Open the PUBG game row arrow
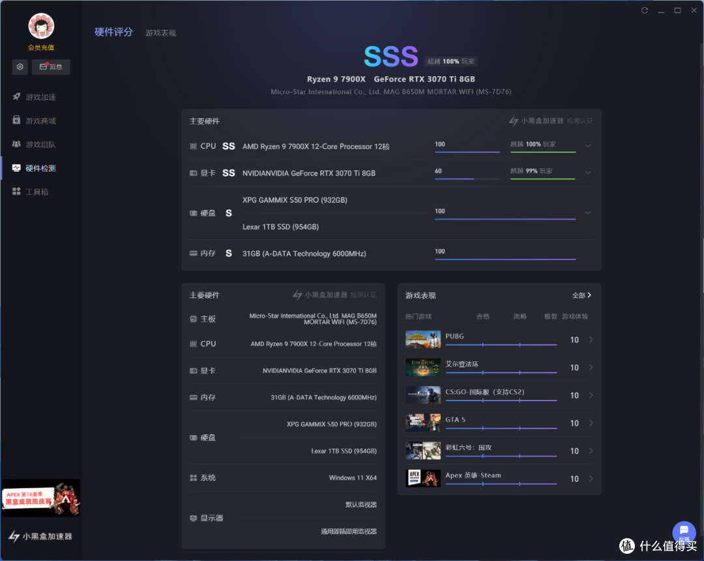The image size is (704, 561). [x=591, y=340]
